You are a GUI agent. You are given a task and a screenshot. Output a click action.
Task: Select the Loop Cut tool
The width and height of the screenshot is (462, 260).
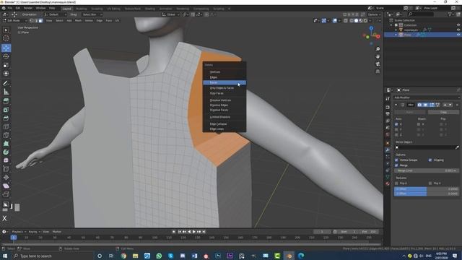pyautogui.click(x=6, y=127)
